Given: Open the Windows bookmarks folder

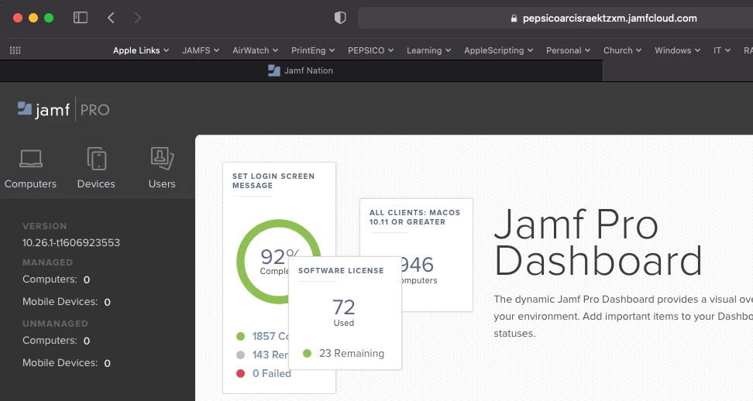Looking at the screenshot, I should coord(678,50).
